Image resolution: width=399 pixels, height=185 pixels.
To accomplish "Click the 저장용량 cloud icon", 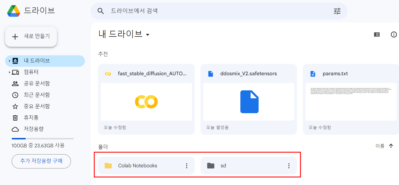I will coord(15,129).
